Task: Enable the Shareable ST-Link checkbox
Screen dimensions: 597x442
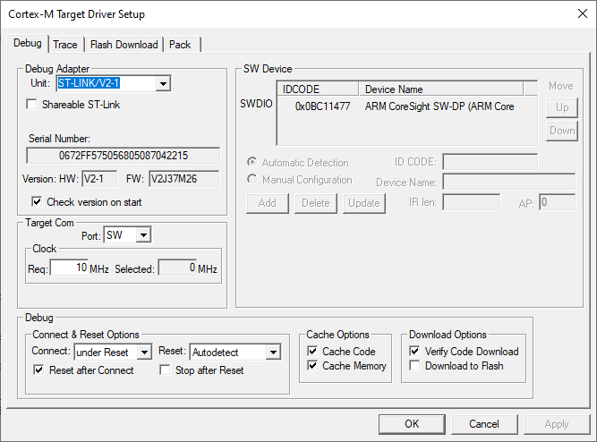Action: pyautogui.click(x=31, y=105)
